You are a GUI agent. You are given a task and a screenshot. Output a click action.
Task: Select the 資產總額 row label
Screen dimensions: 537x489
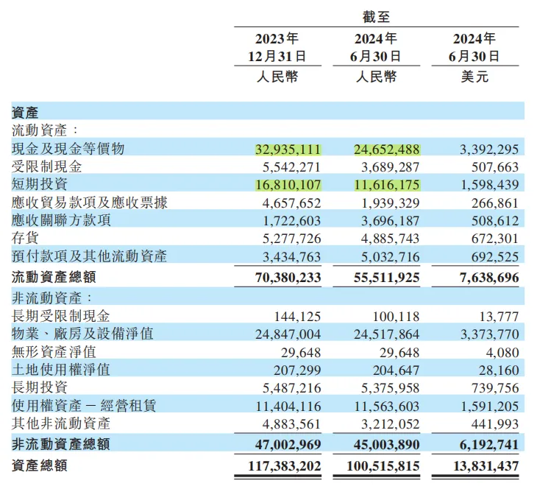[40, 465]
